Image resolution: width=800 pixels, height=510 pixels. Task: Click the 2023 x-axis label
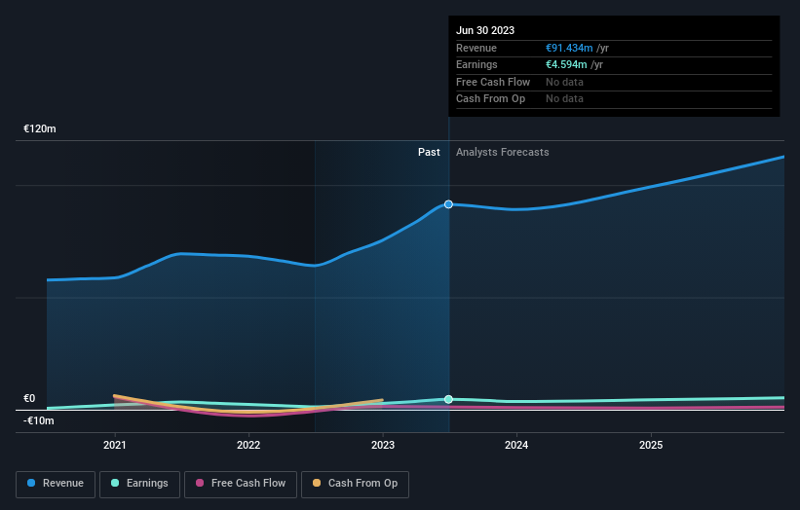click(x=383, y=446)
